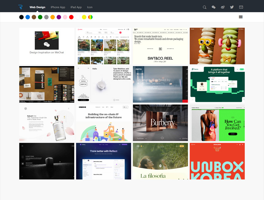264x200 pixels.
Task: Open the hamburger menu icon
Action: coord(241,17)
